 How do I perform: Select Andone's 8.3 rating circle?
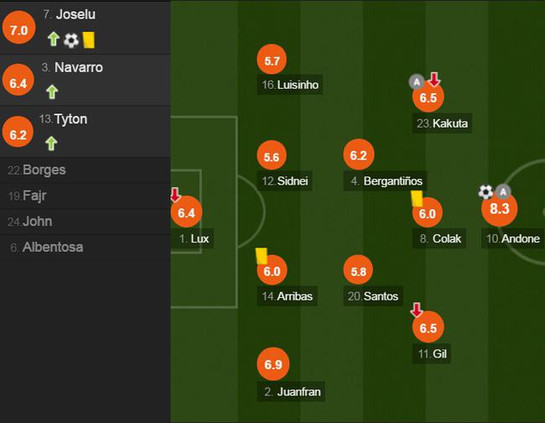click(500, 209)
